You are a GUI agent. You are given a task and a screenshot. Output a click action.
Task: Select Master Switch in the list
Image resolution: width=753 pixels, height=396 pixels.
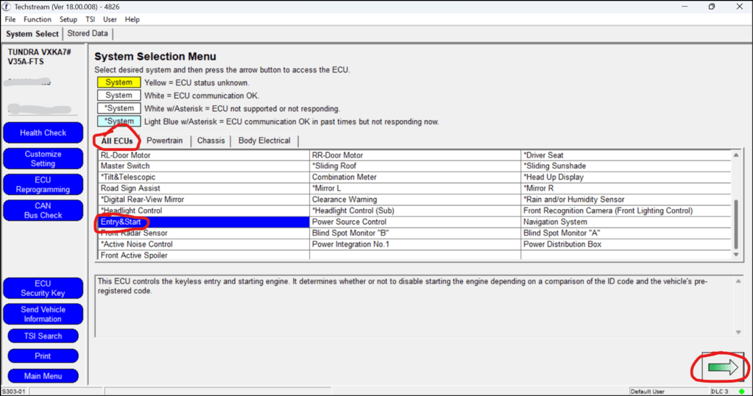pyautogui.click(x=204, y=166)
